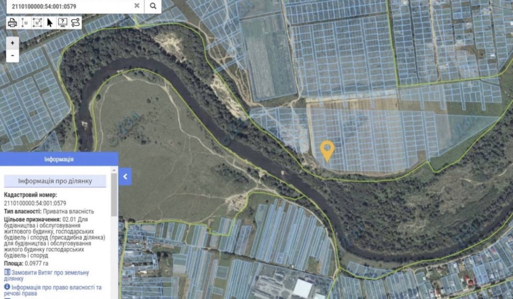
Task: Collapse the information side panel
Action: coord(125,176)
